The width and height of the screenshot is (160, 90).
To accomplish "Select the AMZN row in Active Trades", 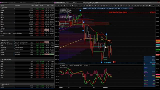I will pyautogui.click(x=27, y=72).
